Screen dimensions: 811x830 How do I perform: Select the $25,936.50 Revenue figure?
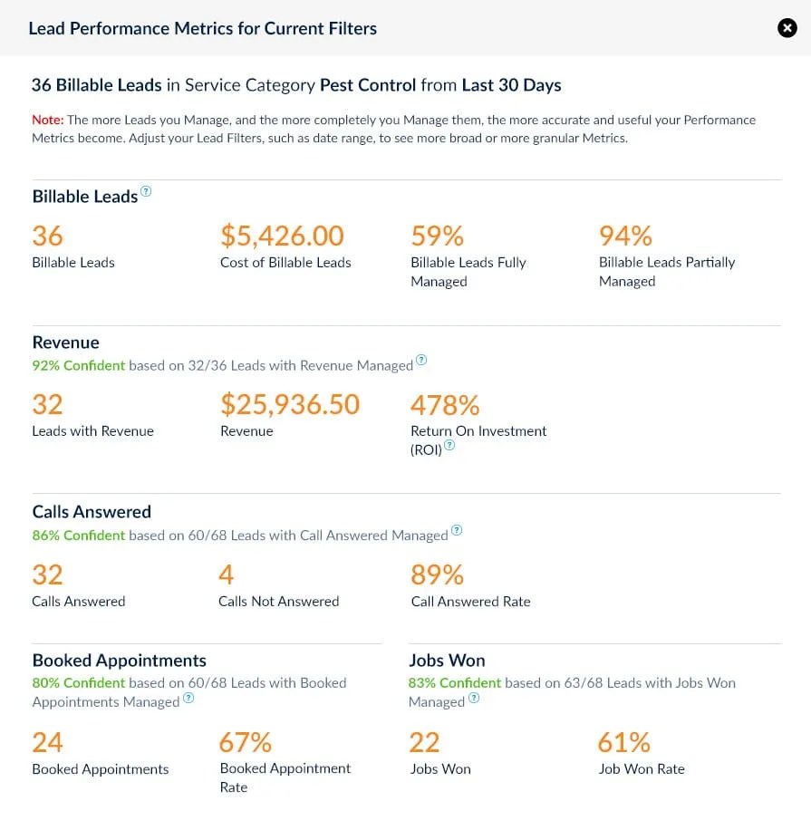[x=290, y=404]
